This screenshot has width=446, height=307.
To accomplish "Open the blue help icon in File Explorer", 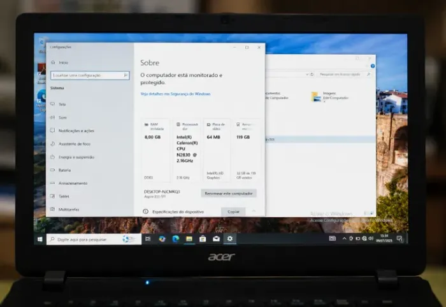I will [373, 66].
